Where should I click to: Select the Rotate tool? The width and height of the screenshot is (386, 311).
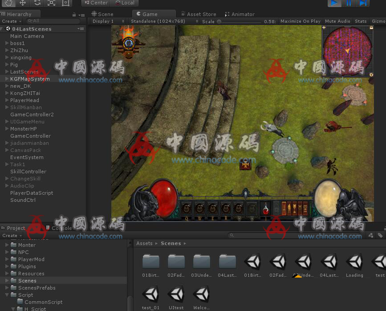(x=37, y=3)
